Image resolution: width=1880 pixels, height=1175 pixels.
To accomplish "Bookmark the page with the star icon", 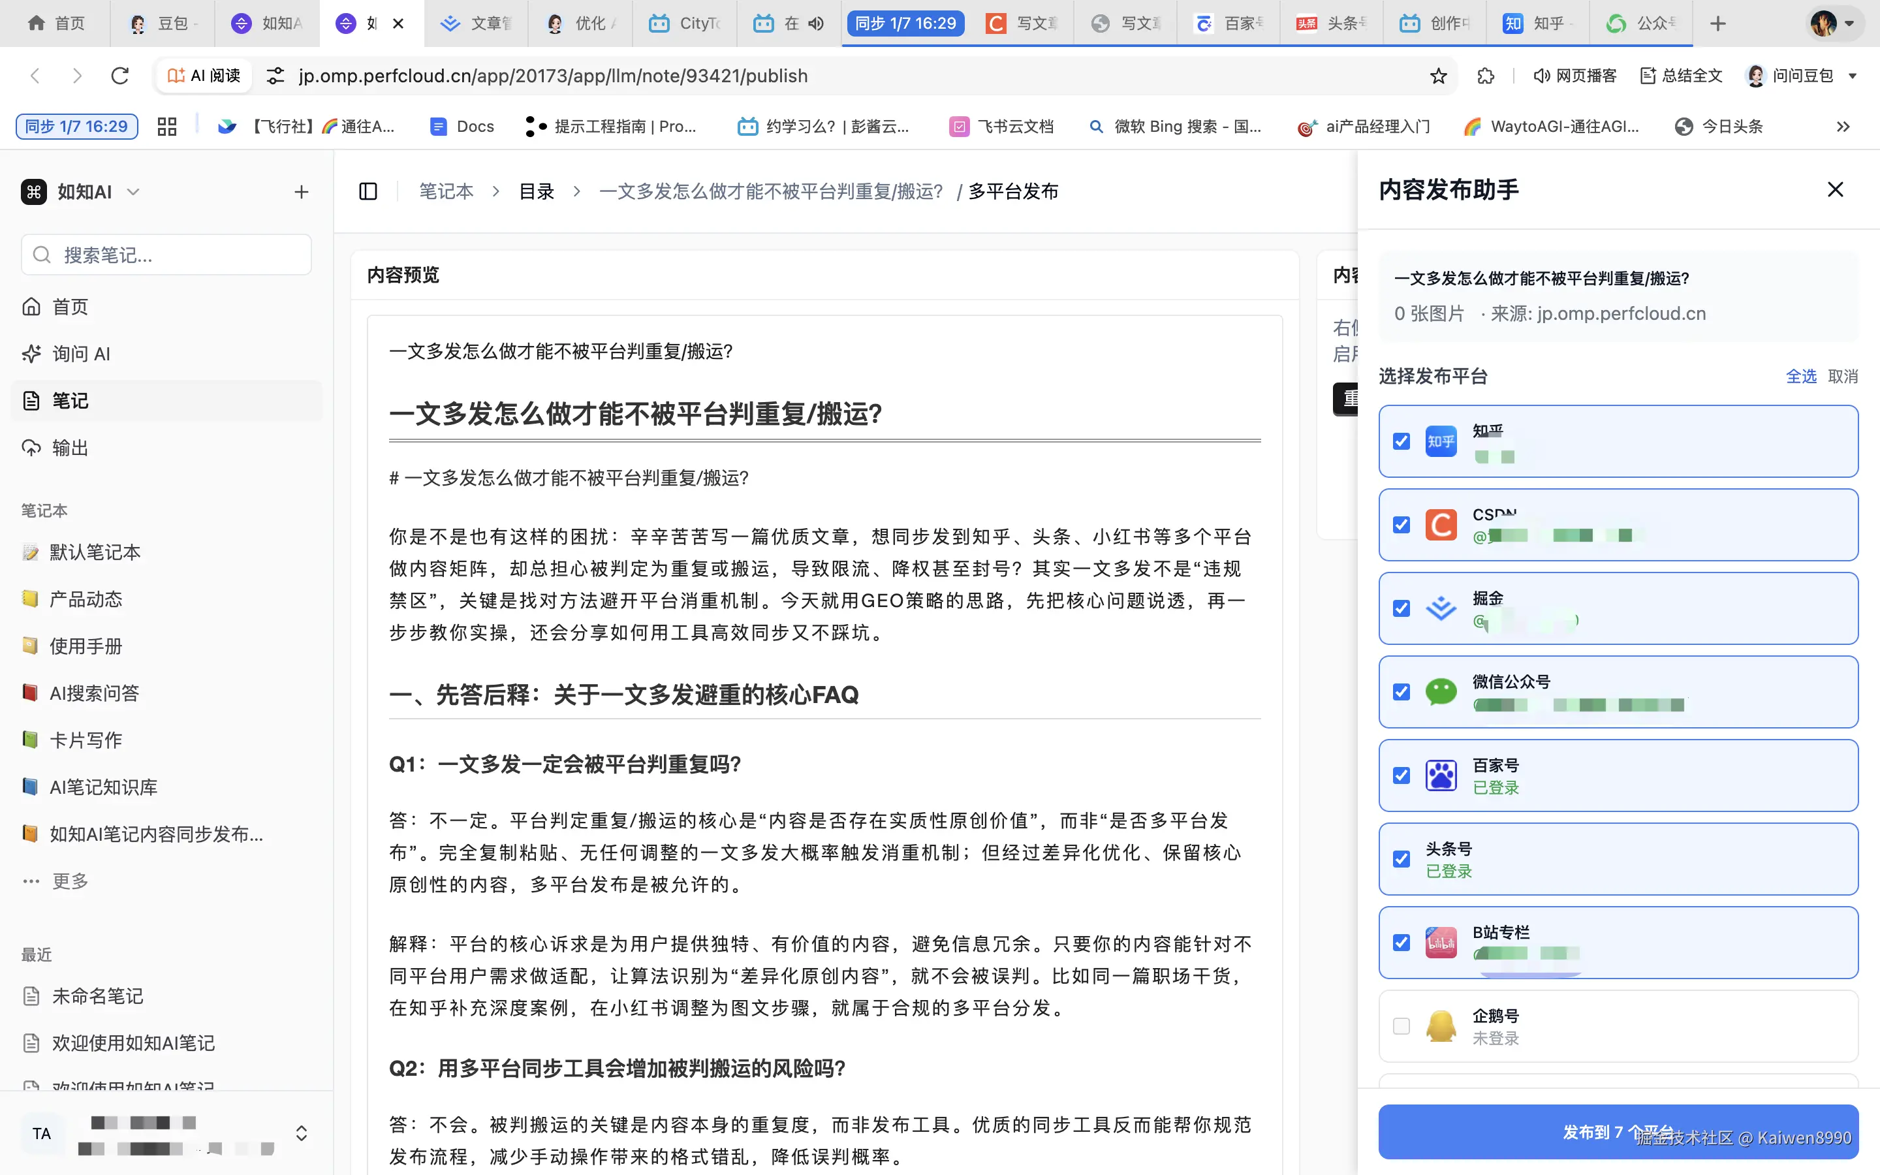I will coord(1438,75).
